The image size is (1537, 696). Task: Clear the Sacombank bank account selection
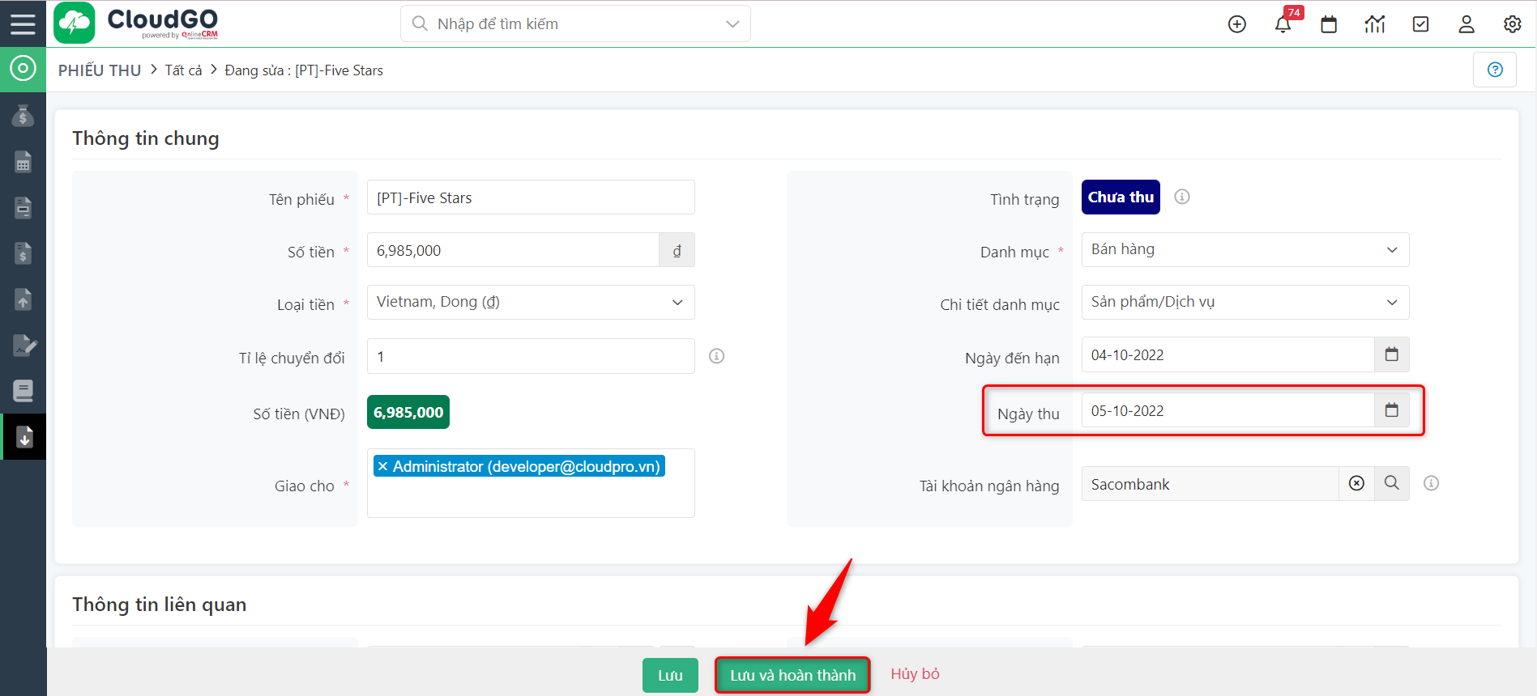click(x=1356, y=484)
